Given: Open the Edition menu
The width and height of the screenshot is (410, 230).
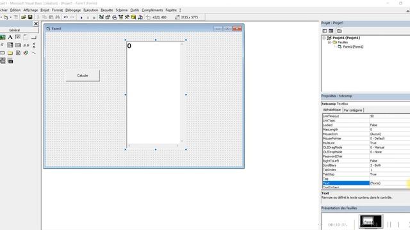Looking at the screenshot, I should [x=15, y=10].
